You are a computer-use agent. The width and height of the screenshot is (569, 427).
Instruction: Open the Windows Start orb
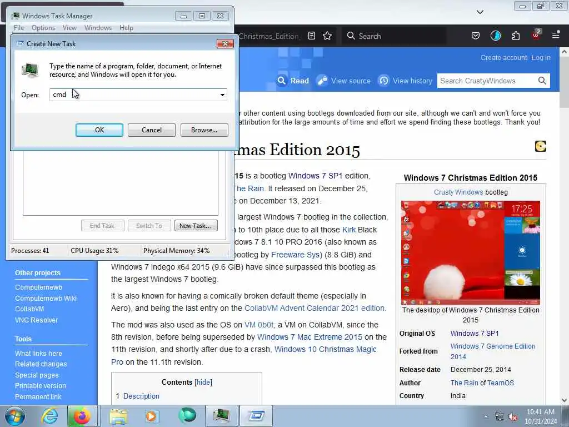point(15,416)
